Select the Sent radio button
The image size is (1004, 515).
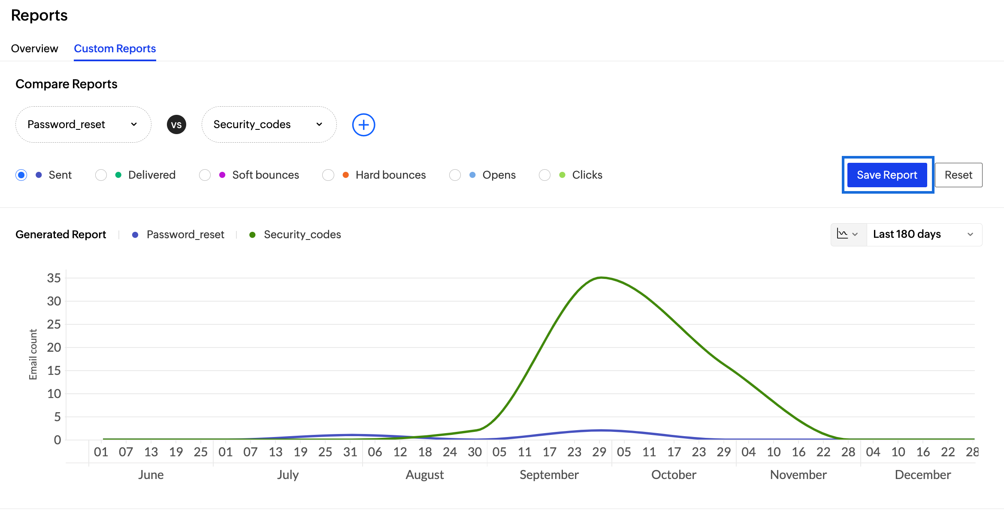pos(21,175)
